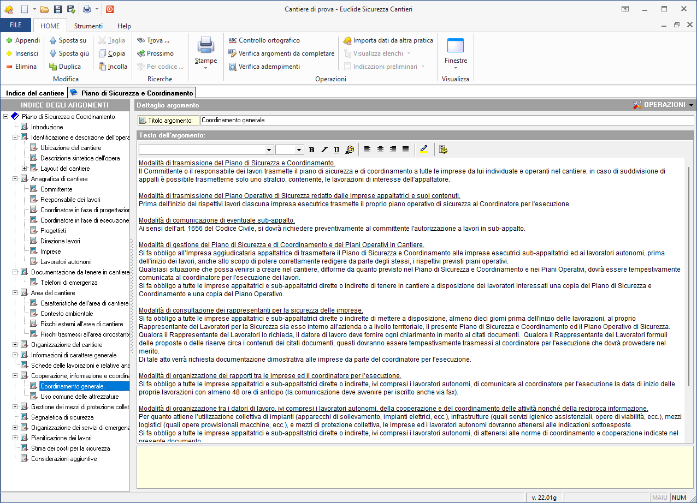697x503 pixels.
Task: Collapse the Anagrafica di cantiere tree node
Action: coord(15,179)
